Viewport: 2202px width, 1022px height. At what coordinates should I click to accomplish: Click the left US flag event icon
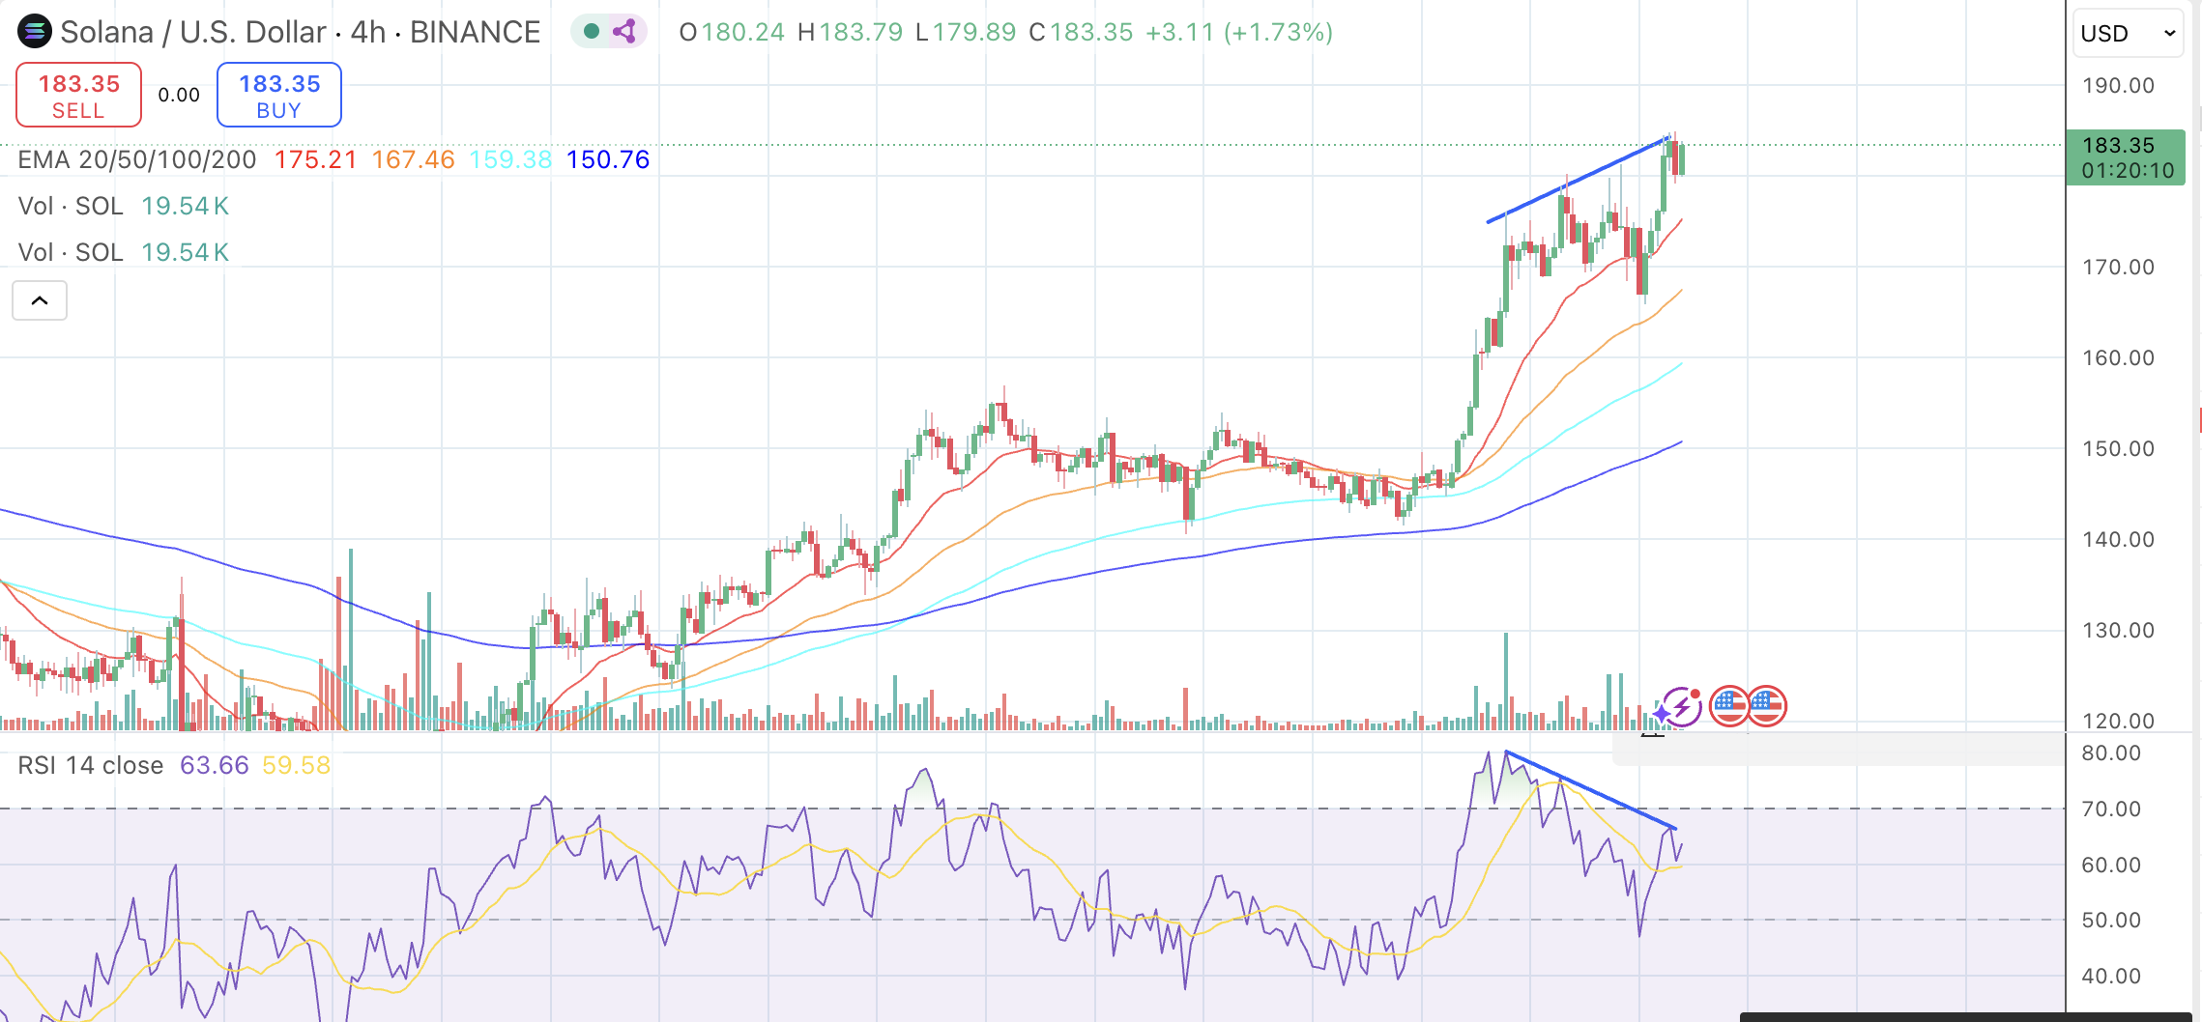[1728, 706]
